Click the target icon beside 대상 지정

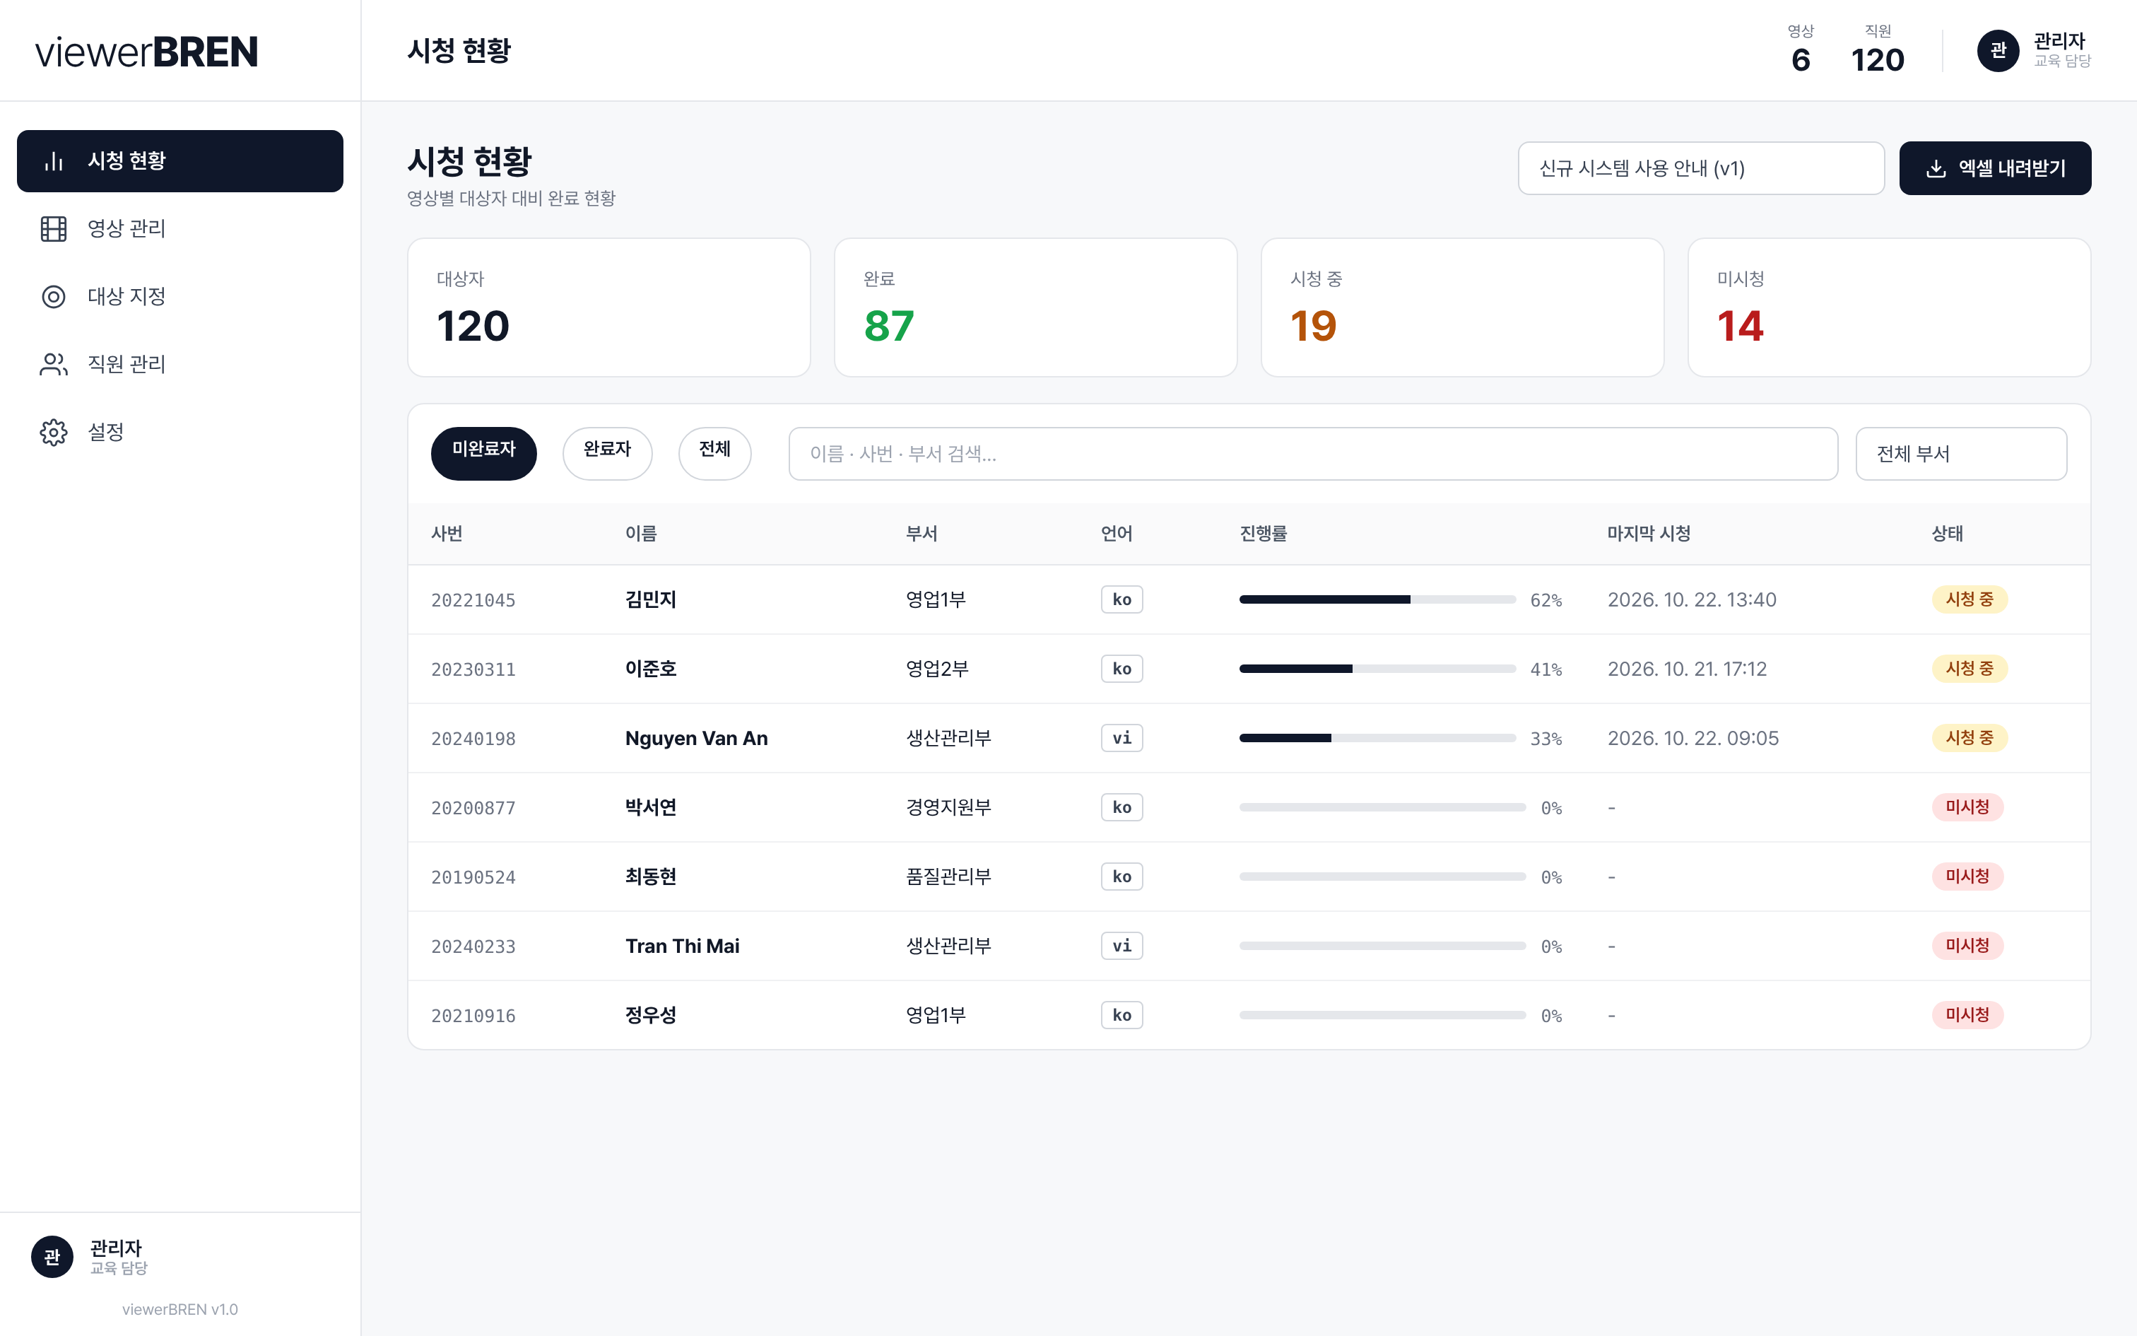54,297
